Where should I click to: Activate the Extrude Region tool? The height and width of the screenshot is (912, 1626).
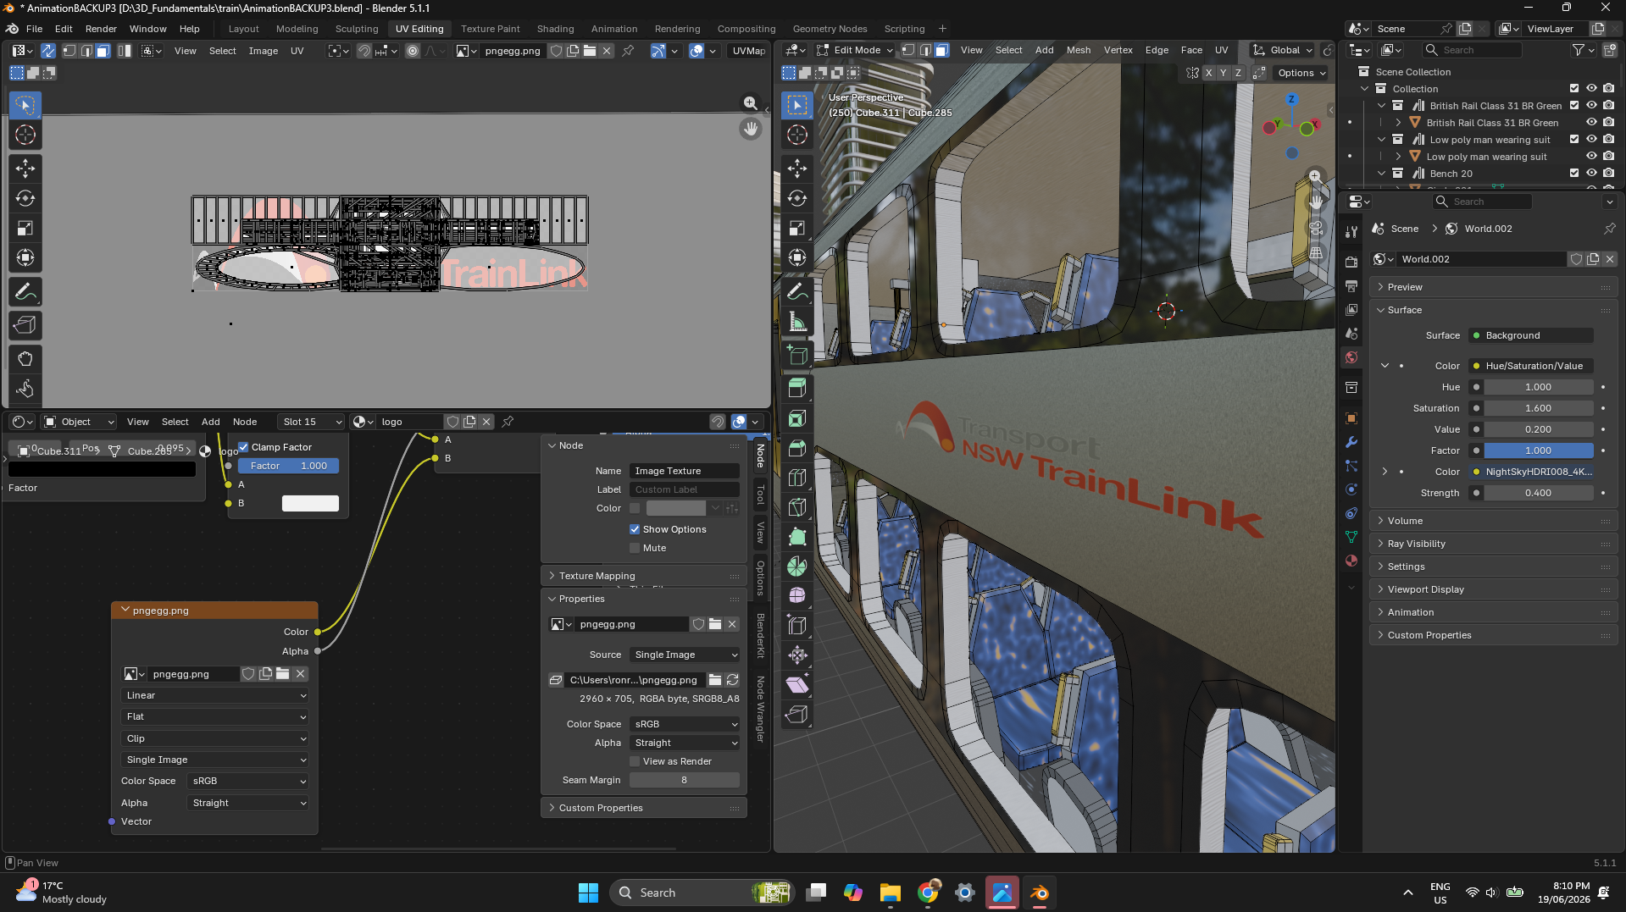pyautogui.click(x=797, y=388)
